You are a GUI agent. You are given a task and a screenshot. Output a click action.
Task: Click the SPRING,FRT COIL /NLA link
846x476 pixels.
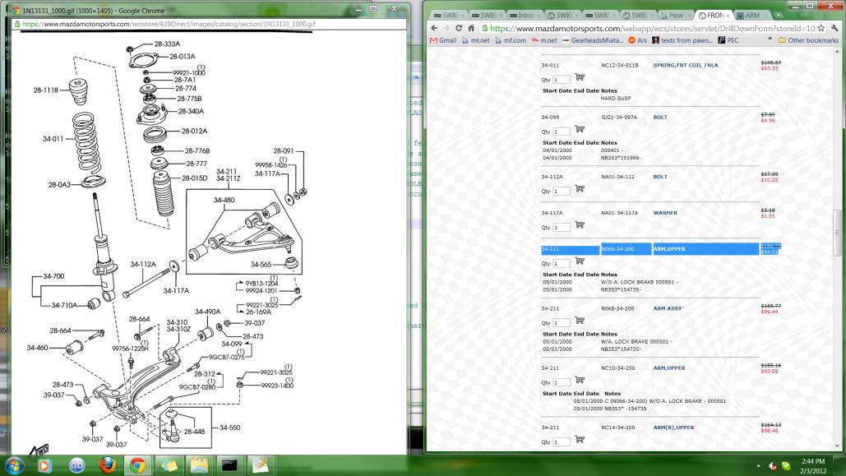[x=683, y=64]
